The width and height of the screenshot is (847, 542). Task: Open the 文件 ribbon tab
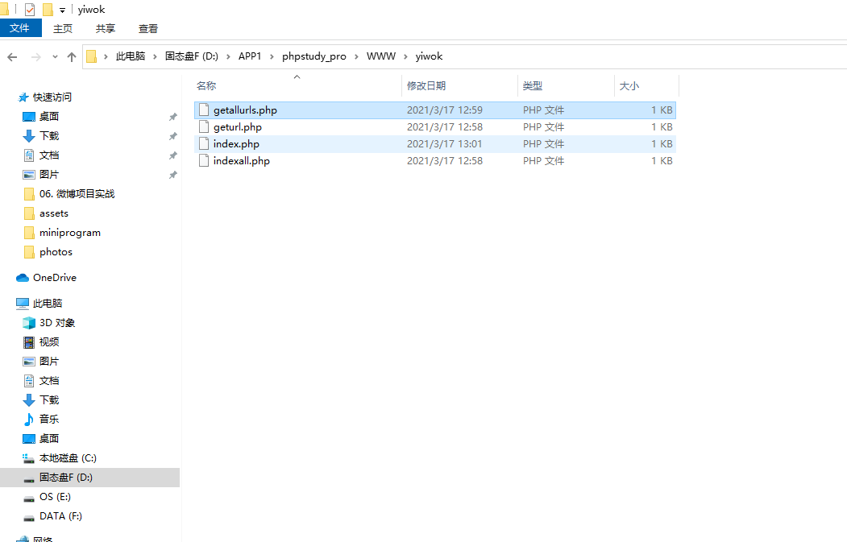(20, 28)
